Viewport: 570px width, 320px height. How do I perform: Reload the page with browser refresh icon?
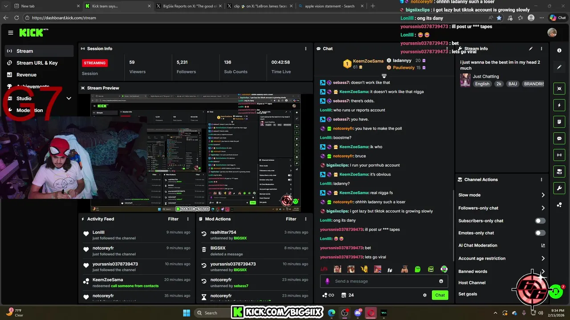[16, 18]
